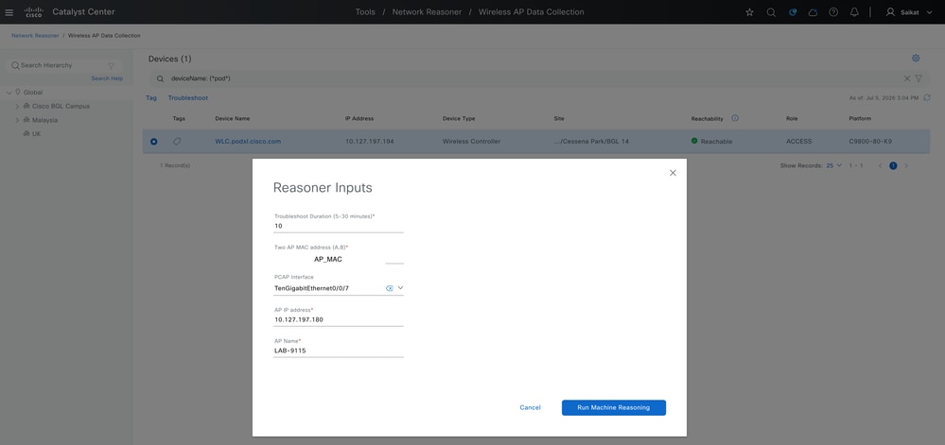Open the WLC.podxl.cisco.com device link
This screenshot has width=945, height=445.
248,142
